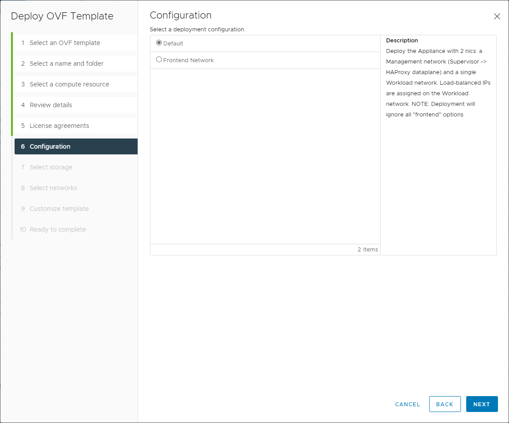
Task: Go to step 1 Select an OVF template
Action: (65, 43)
